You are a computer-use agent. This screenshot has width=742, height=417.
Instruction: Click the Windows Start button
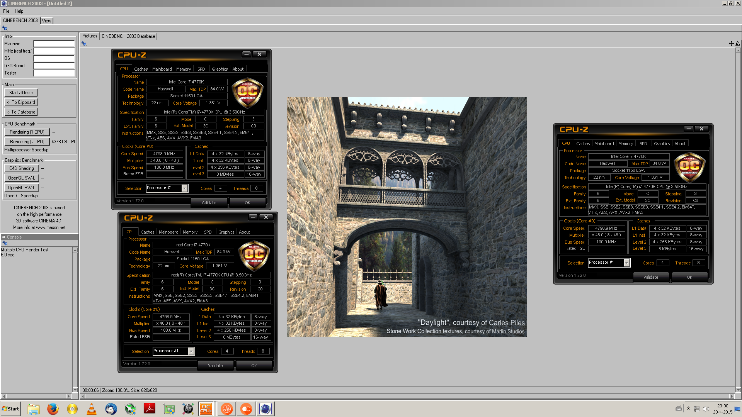point(11,409)
